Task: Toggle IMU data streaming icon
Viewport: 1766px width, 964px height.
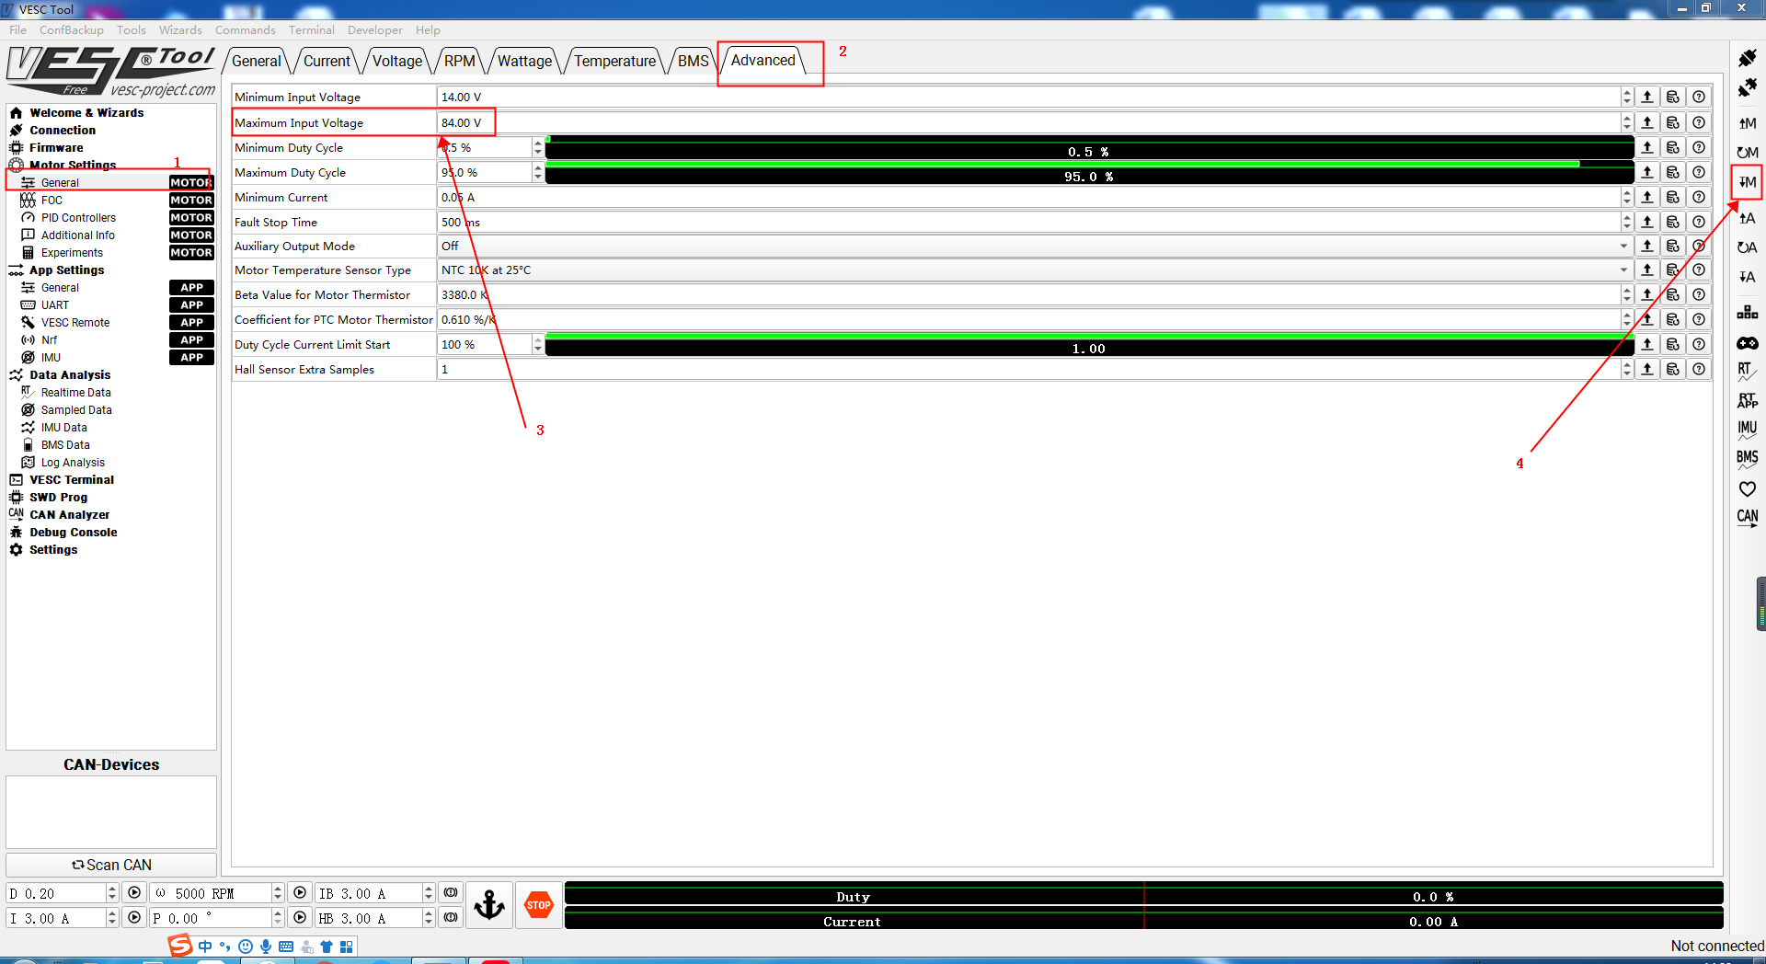Action: (1747, 429)
